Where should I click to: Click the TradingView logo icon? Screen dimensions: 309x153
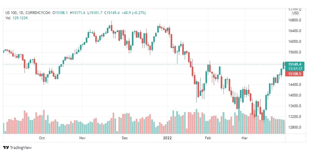(6, 148)
